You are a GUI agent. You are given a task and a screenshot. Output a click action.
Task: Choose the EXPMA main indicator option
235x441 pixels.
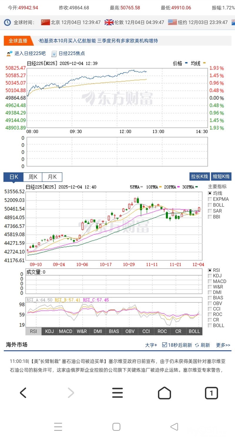point(210,199)
